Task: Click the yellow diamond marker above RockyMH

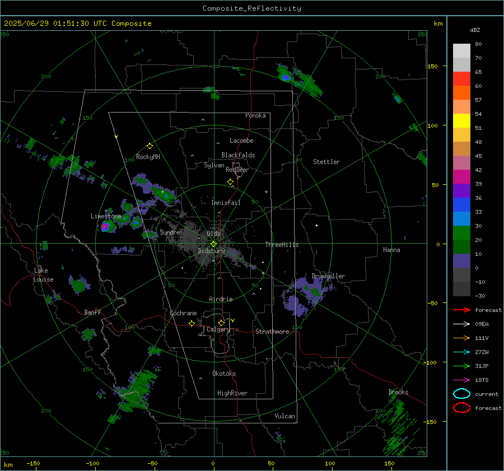Action: pos(150,146)
